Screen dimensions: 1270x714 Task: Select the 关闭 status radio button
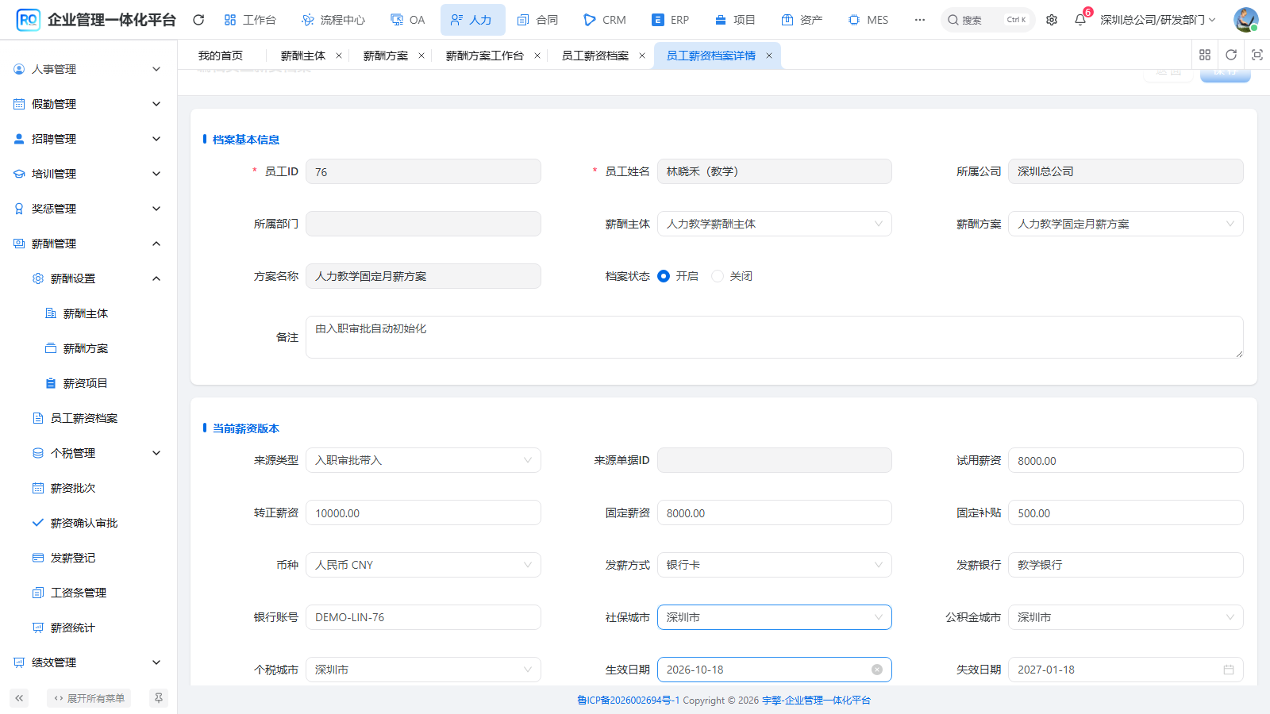pyautogui.click(x=718, y=276)
